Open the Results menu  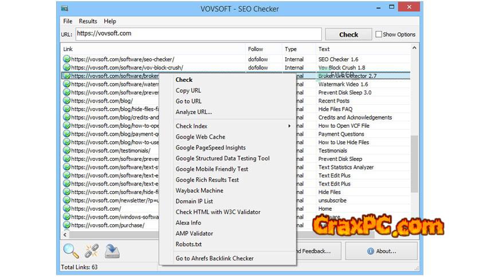point(88,21)
